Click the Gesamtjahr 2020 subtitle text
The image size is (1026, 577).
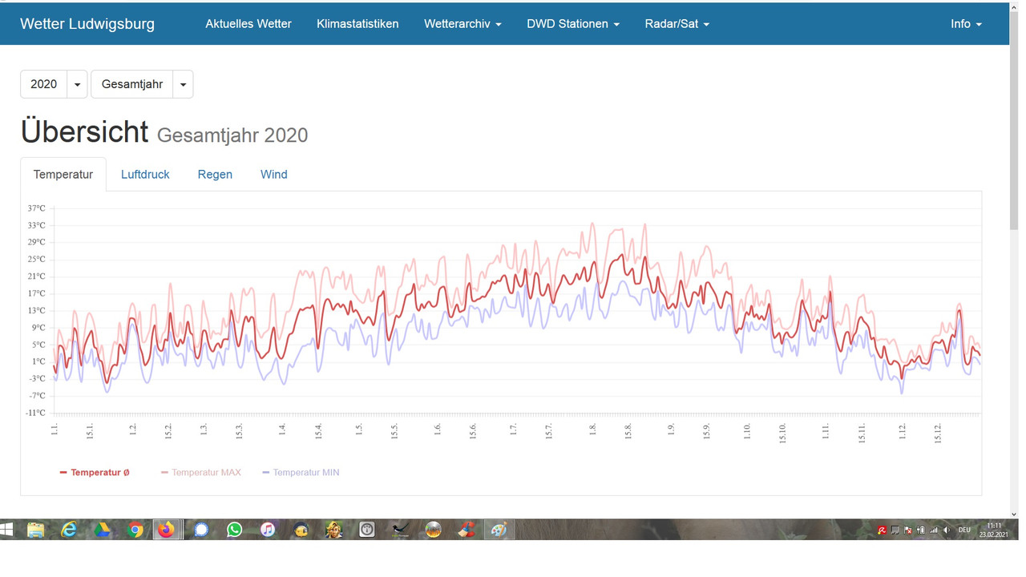click(x=232, y=135)
